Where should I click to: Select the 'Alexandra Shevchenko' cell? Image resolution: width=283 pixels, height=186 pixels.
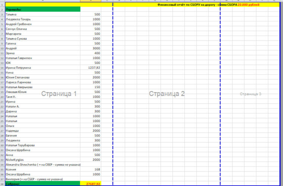[43, 164]
